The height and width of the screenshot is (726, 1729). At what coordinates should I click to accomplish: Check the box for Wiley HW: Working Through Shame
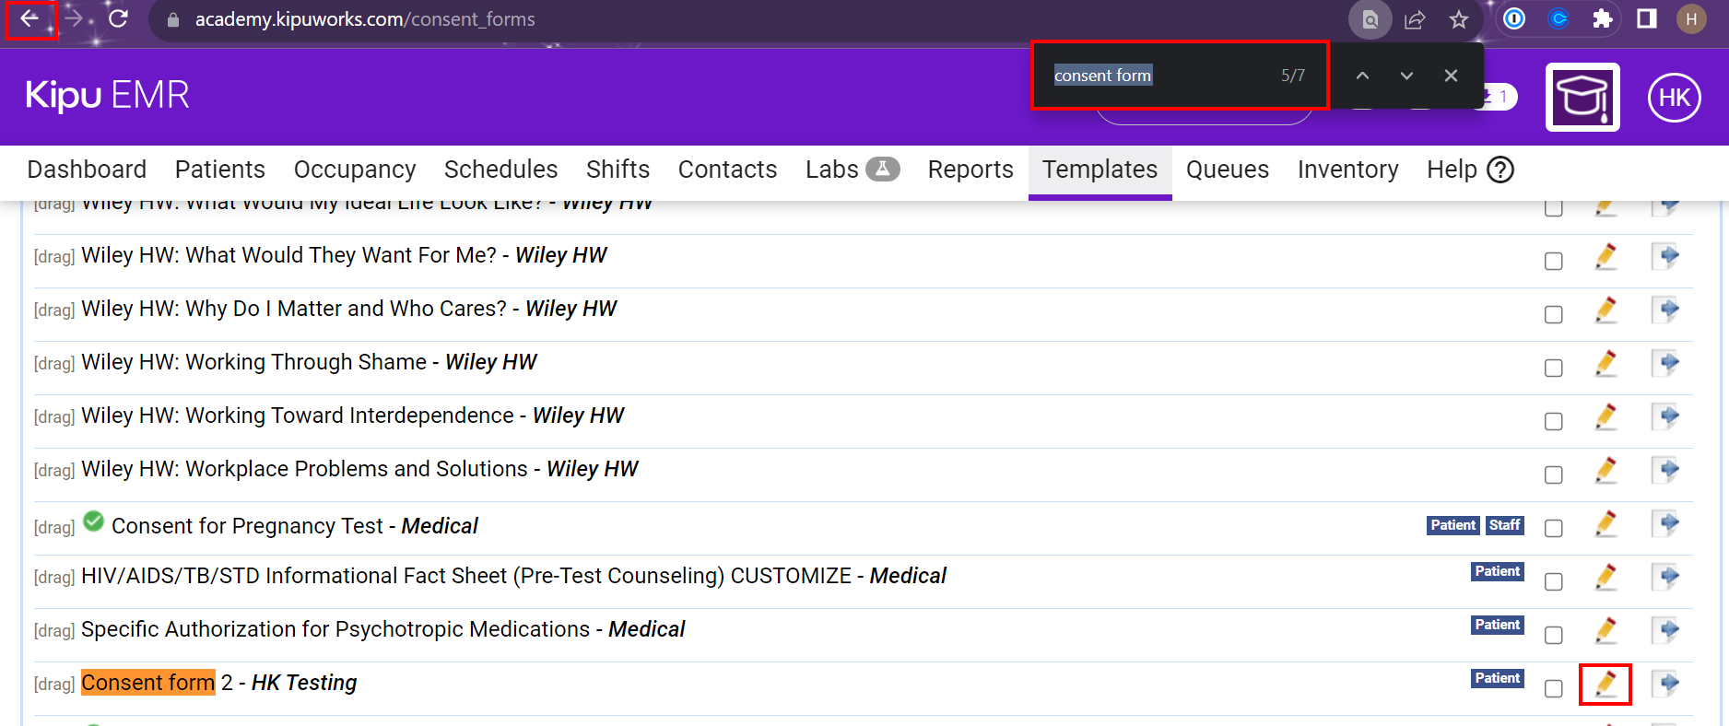[1554, 368]
